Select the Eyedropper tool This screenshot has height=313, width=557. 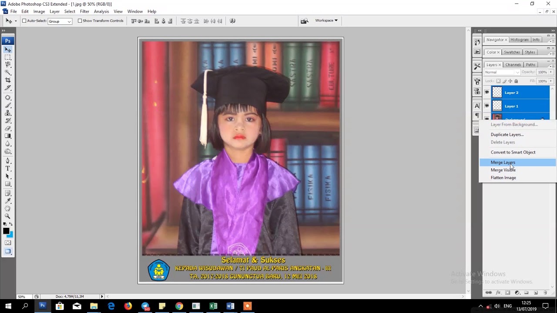8,201
